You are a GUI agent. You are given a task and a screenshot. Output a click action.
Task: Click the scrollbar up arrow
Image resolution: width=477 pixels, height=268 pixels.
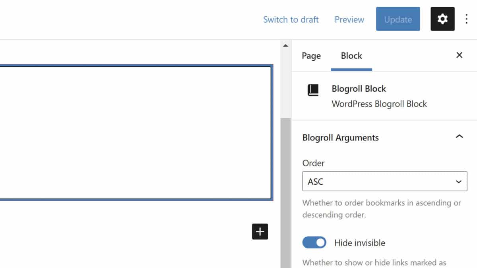click(x=285, y=46)
